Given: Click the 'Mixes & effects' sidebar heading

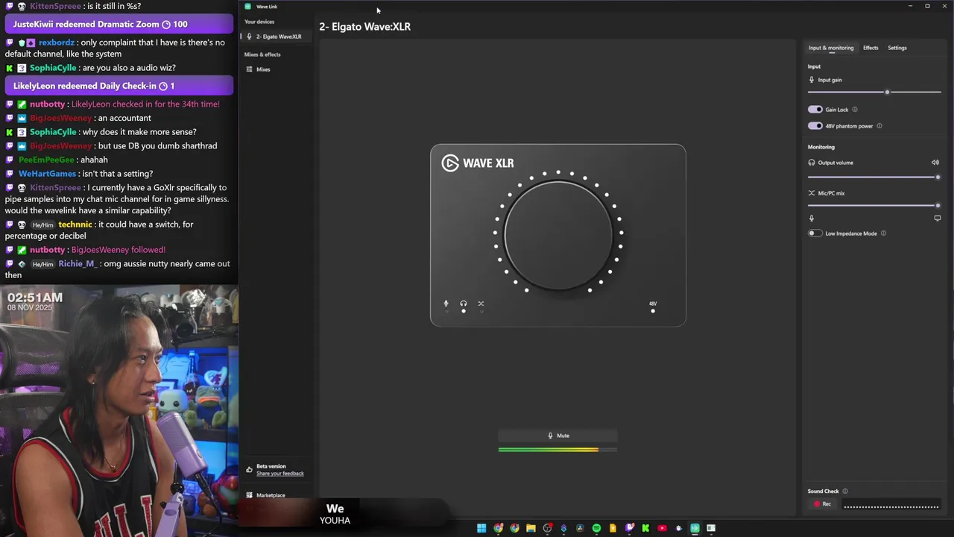Looking at the screenshot, I should coord(262,54).
